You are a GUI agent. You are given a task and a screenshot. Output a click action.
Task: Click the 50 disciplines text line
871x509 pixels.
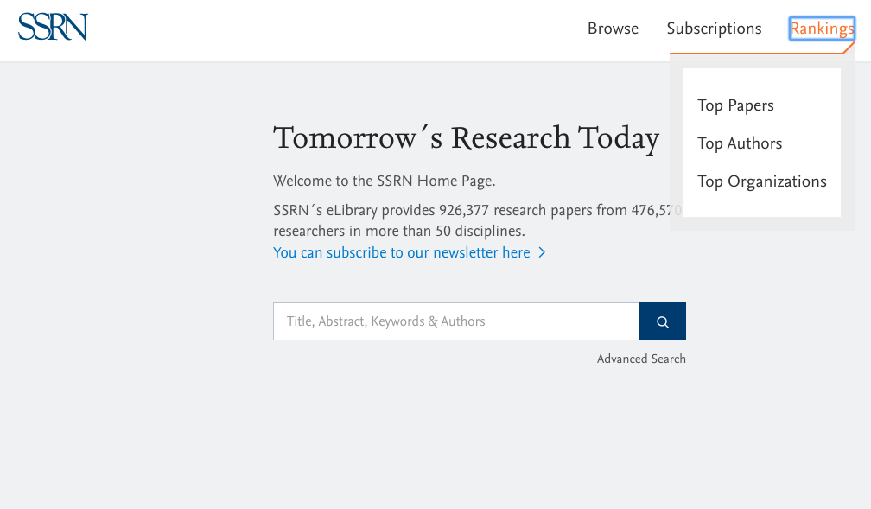coord(399,231)
